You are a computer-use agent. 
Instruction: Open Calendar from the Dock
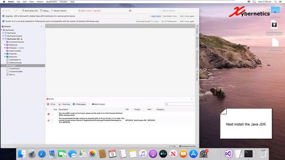point(113,154)
